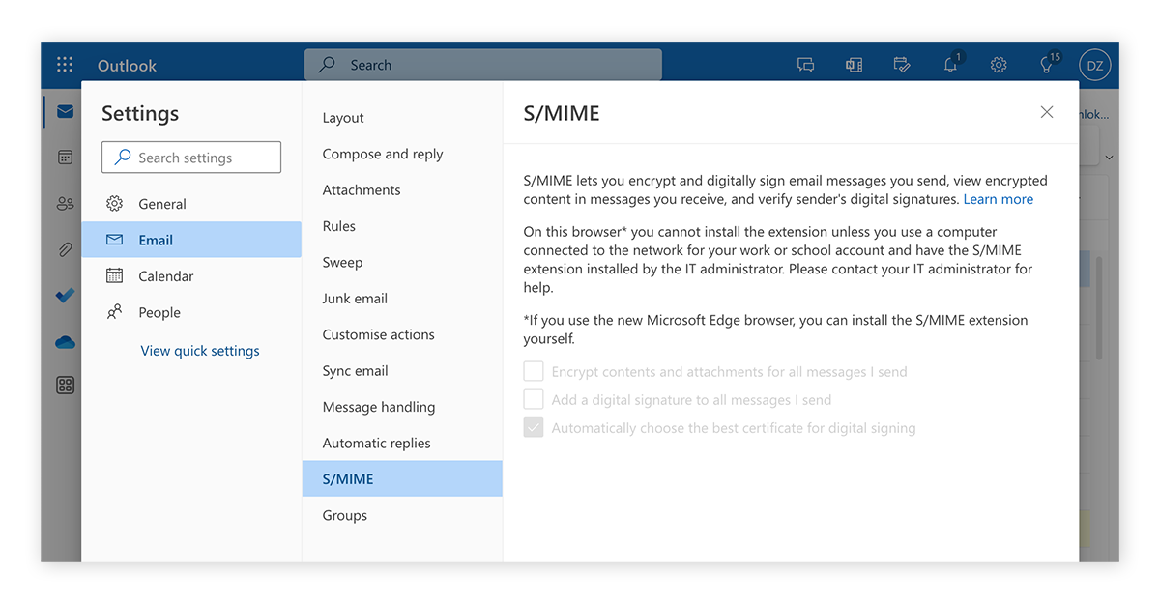
Task: Open the Sweep settings section
Action: (x=341, y=262)
